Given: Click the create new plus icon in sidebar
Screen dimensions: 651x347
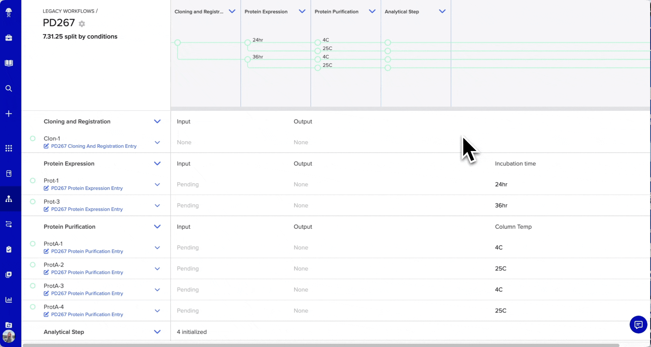Looking at the screenshot, I should 9,113.
